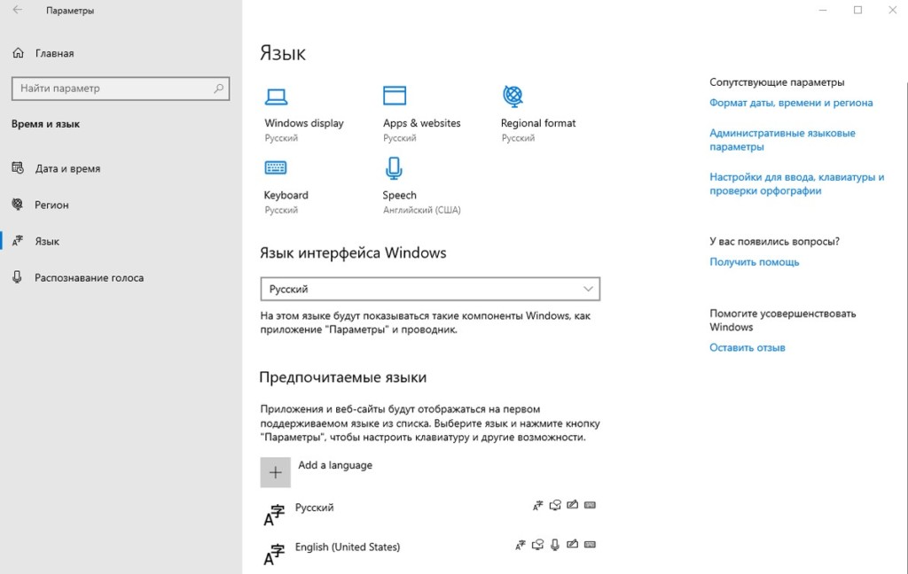Click the back arrow in the title bar
The image size is (908, 574).
pyautogui.click(x=18, y=10)
